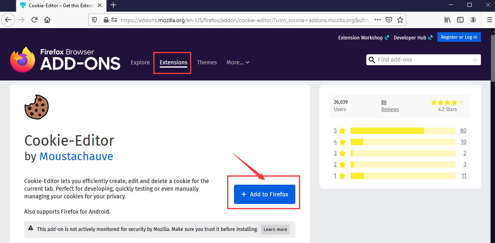Click the 60 count for five-star reviews
495x243 pixels.
[x=463, y=130]
